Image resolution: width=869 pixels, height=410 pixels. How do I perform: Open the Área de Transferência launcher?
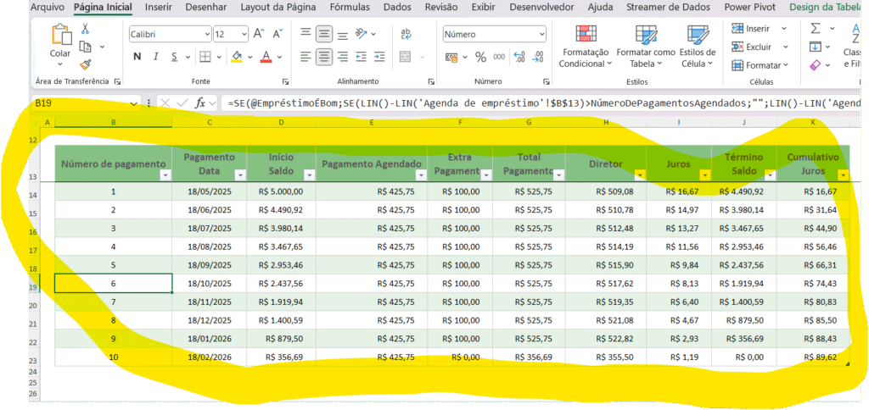(117, 82)
